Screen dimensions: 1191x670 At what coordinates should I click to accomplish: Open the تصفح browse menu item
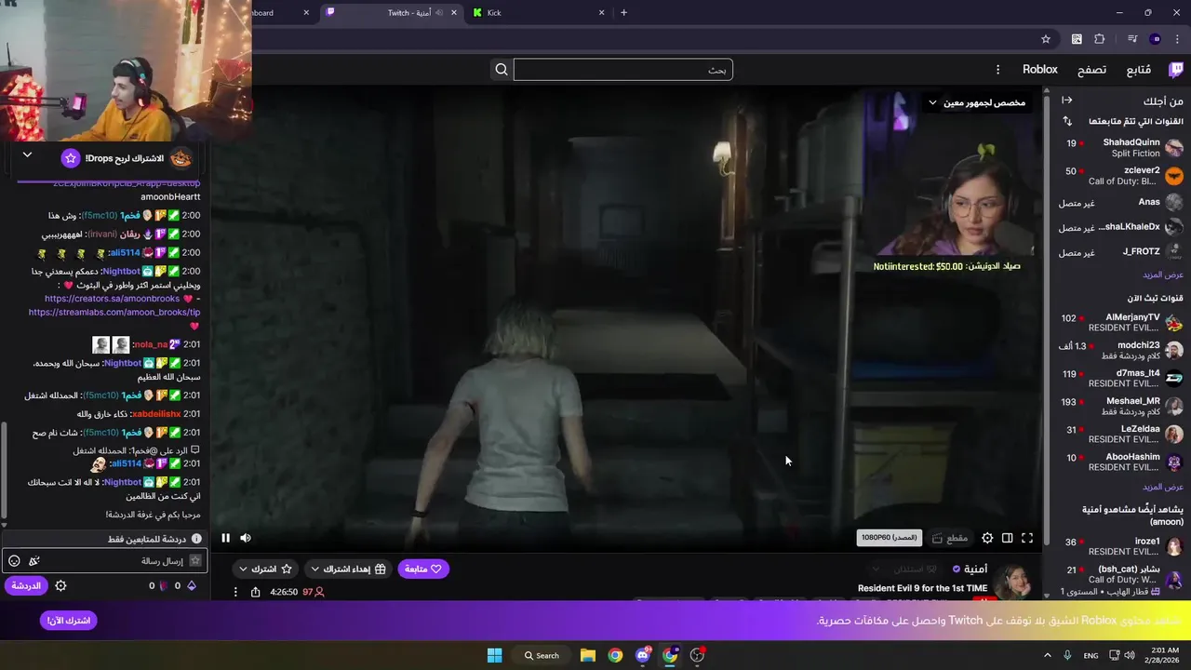(1091, 70)
